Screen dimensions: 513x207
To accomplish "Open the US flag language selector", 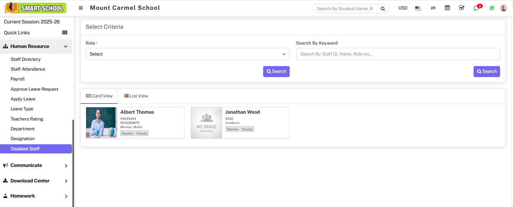I will (418, 8).
